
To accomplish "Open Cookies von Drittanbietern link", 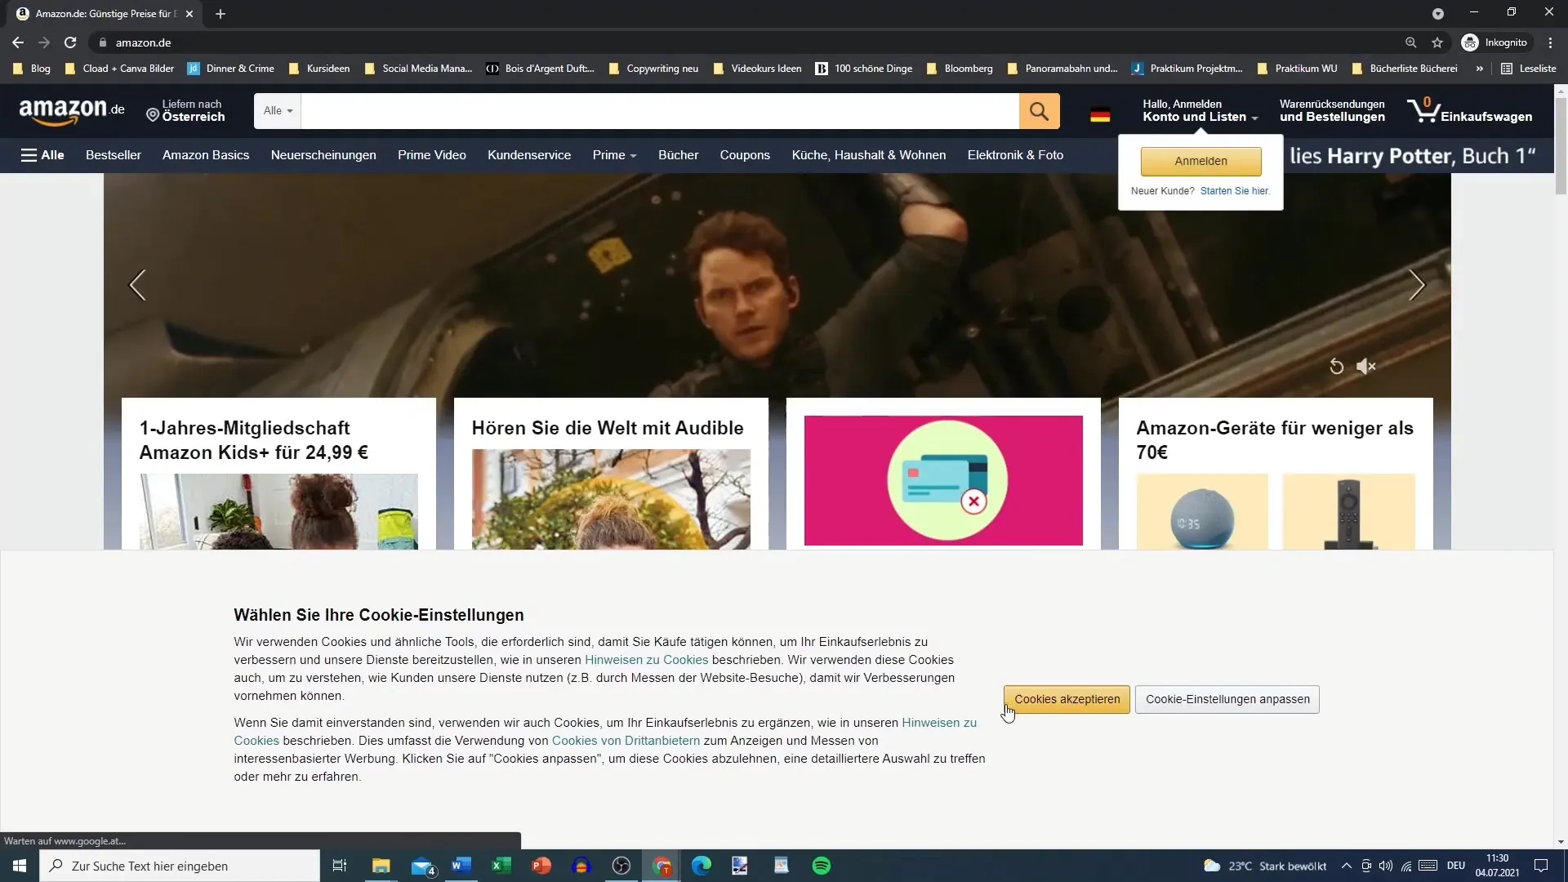I will (x=626, y=741).
